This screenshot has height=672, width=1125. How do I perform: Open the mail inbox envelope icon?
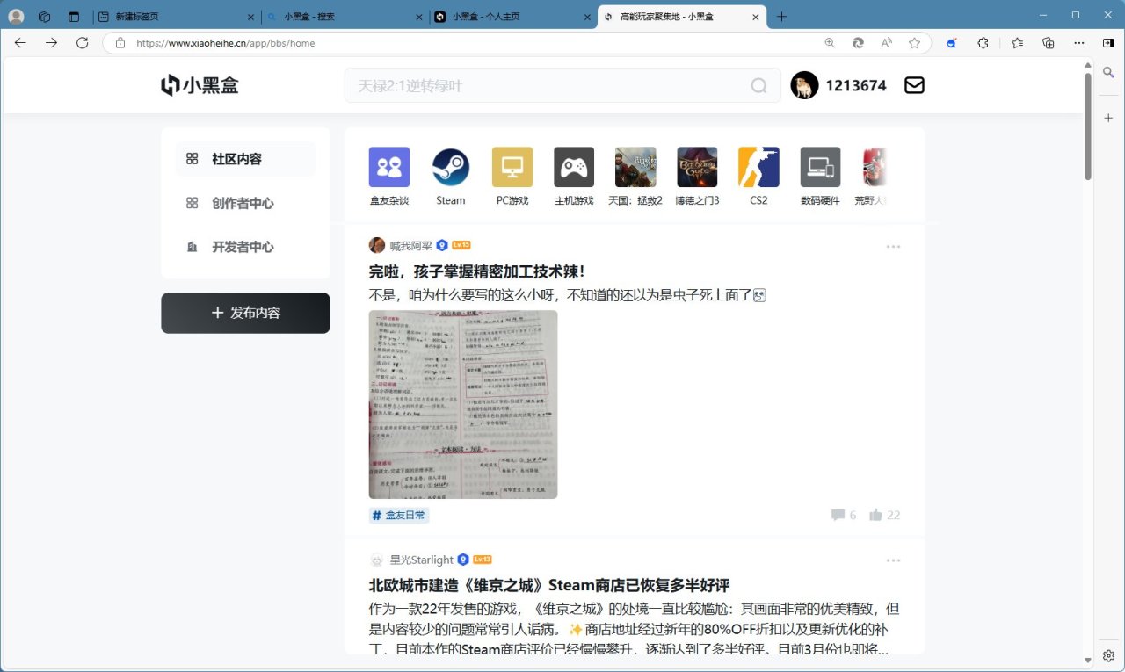(x=914, y=85)
